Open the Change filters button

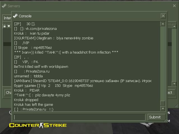(8, 92)
